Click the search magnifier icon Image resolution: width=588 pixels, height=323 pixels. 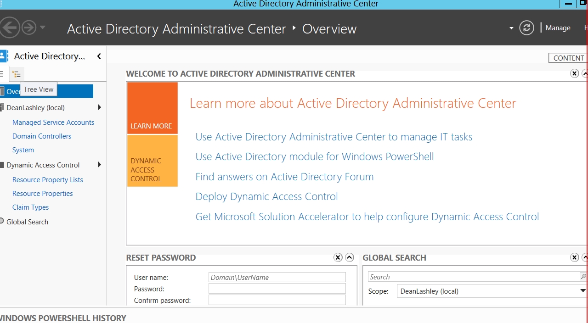pyautogui.click(x=583, y=277)
